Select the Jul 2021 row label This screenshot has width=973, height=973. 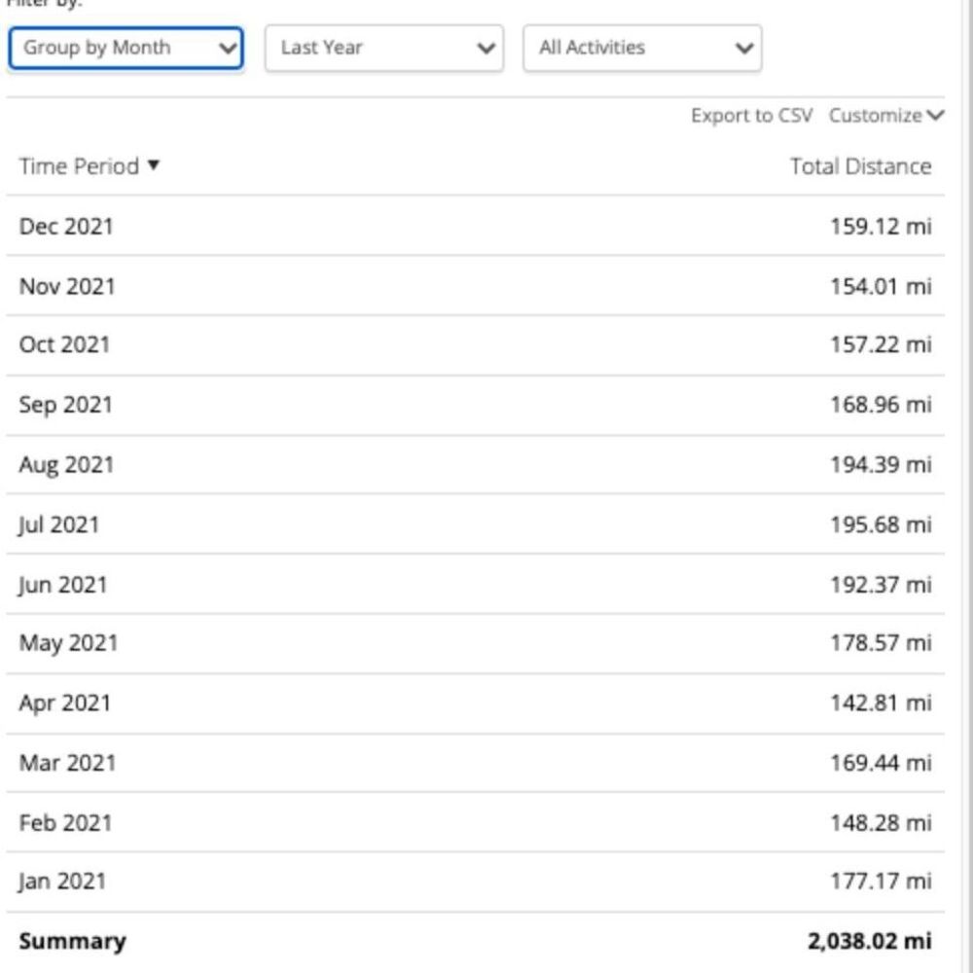pyautogui.click(x=59, y=525)
